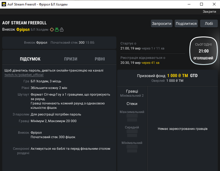
Task: Click the orange shootout target icon
Action: (x=52, y=30)
